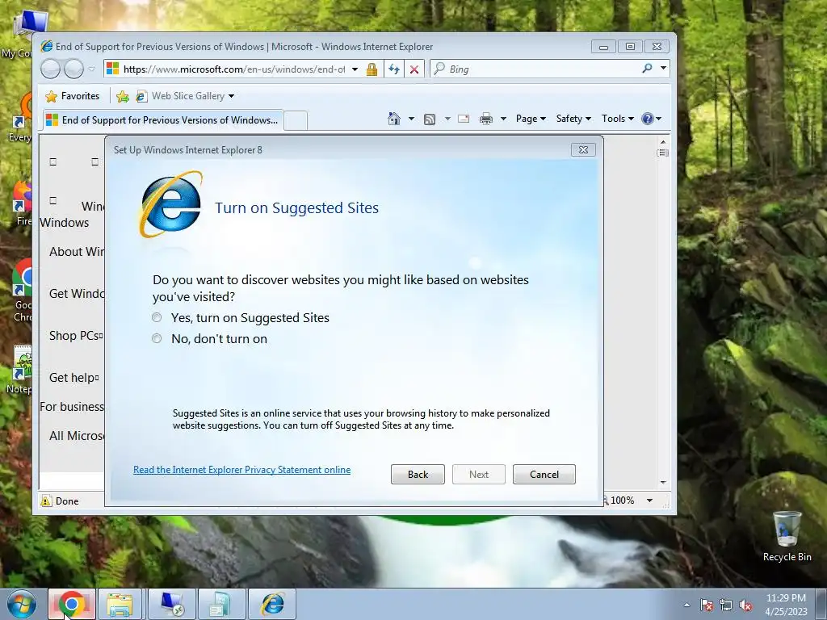
Task: Click the red Stop loading icon
Action: coord(414,69)
